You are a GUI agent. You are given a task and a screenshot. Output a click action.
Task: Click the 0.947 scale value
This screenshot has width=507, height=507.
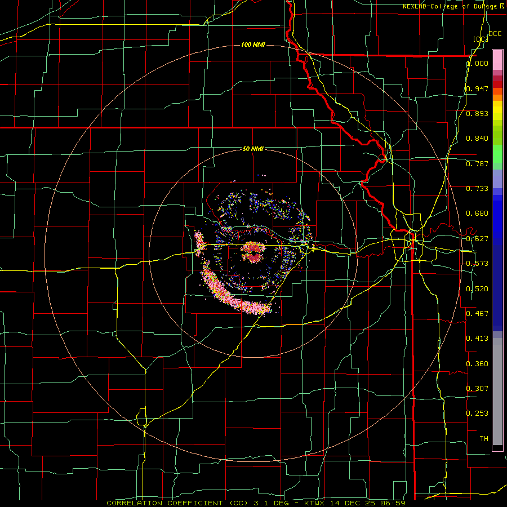[x=477, y=88]
